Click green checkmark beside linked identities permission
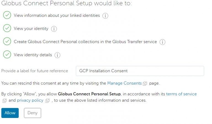Screen dimensions: 212x124 pyautogui.click(x=7, y=15)
